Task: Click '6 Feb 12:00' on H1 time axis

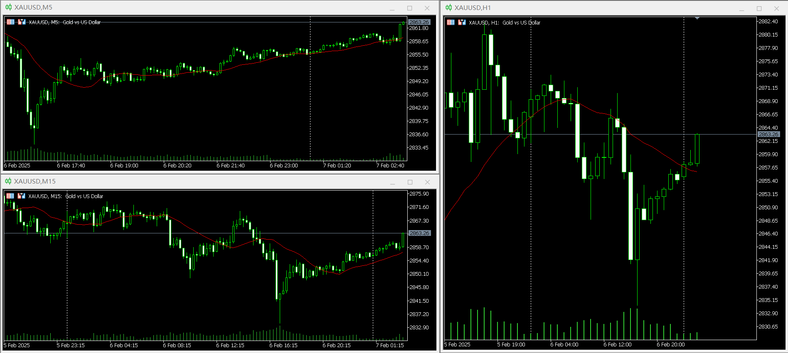Action: click(x=618, y=345)
